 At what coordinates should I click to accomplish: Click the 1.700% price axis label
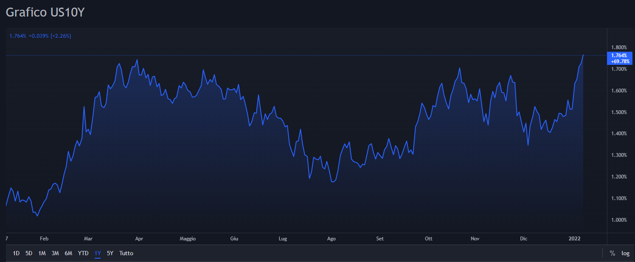click(x=619, y=69)
